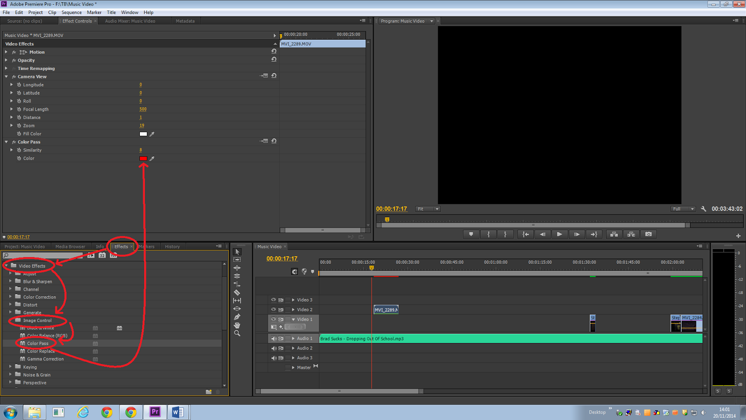Expand the Opacity effect properties
Viewport: 746px width, 420px height.
[x=6, y=60]
